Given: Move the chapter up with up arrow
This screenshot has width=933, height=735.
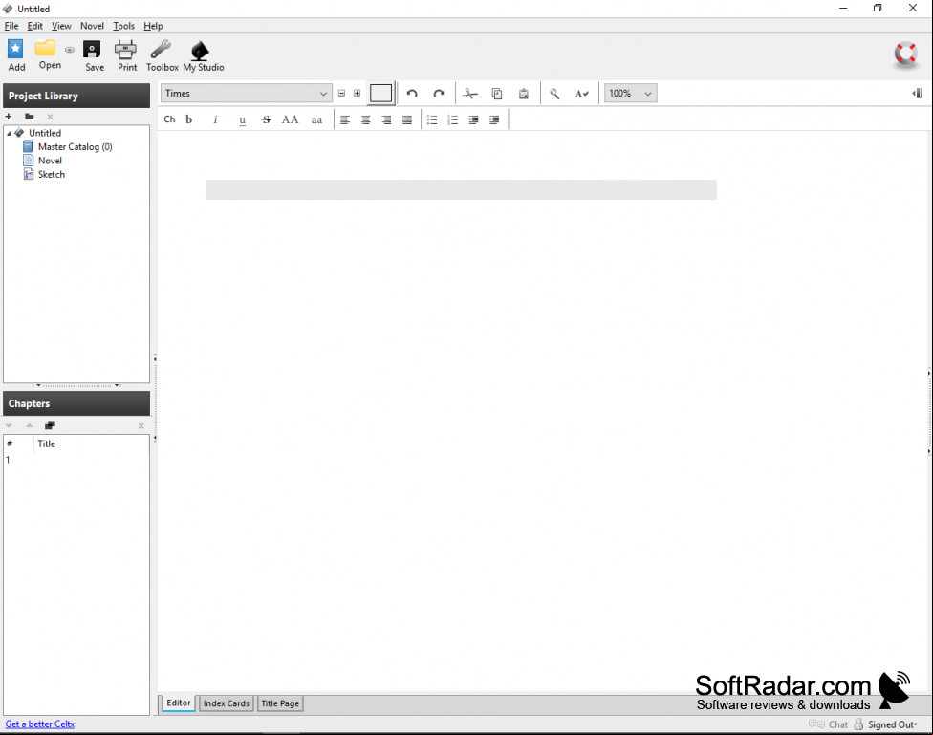Looking at the screenshot, I should pos(29,425).
